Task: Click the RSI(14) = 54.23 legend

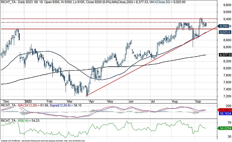Action: (x=29, y=121)
